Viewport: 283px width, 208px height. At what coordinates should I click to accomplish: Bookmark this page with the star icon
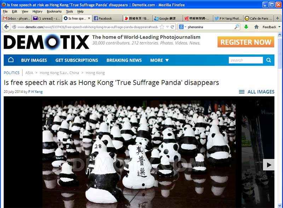[162, 27]
